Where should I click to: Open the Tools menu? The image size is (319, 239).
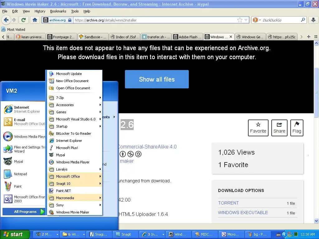(75, 11)
